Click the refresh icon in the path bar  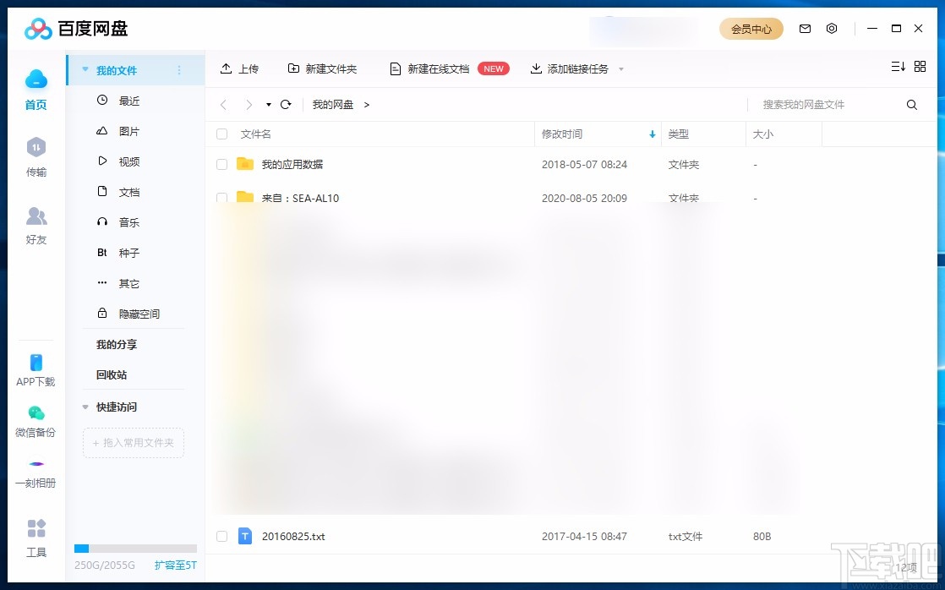click(286, 104)
